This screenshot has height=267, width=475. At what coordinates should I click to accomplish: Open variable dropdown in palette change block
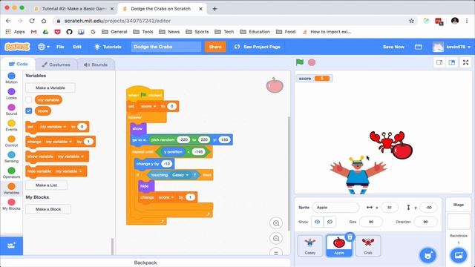tap(59, 142)
